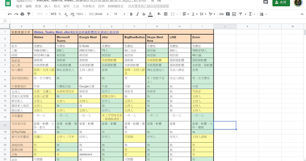Insert a comment from toolbar

[x=228, y=14]
